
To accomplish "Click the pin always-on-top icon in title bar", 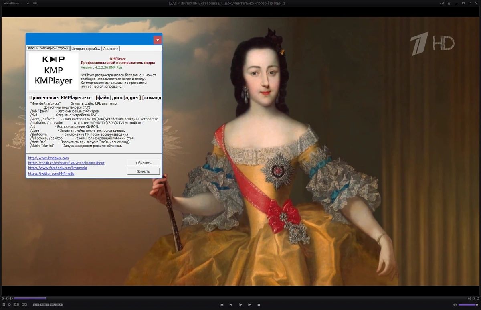I will click(443, 3).
